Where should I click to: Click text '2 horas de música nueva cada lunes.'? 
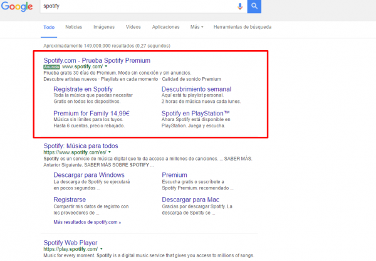201,102
